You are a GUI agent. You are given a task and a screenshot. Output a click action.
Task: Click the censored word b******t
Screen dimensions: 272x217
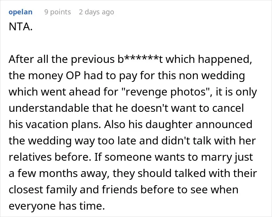140,59
